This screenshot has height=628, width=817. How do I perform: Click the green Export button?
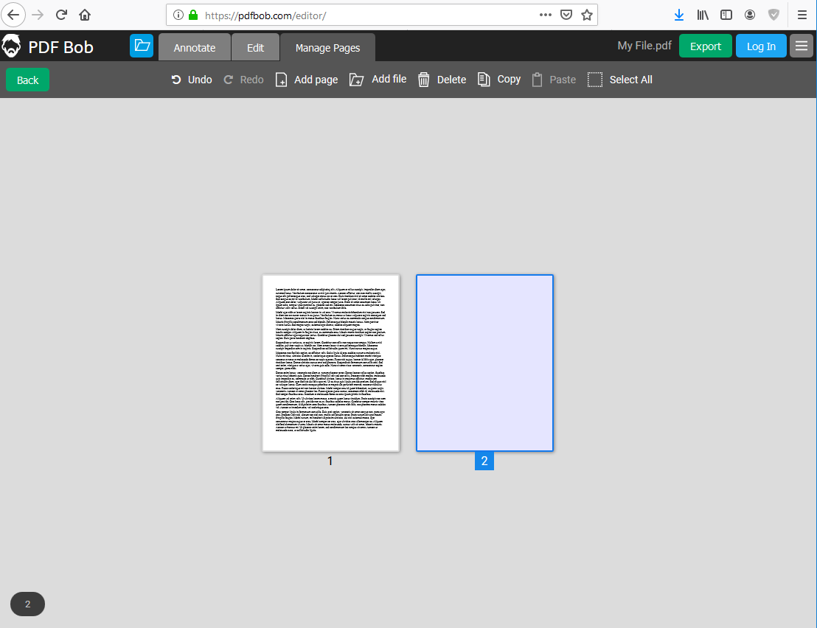pos(706,46)
